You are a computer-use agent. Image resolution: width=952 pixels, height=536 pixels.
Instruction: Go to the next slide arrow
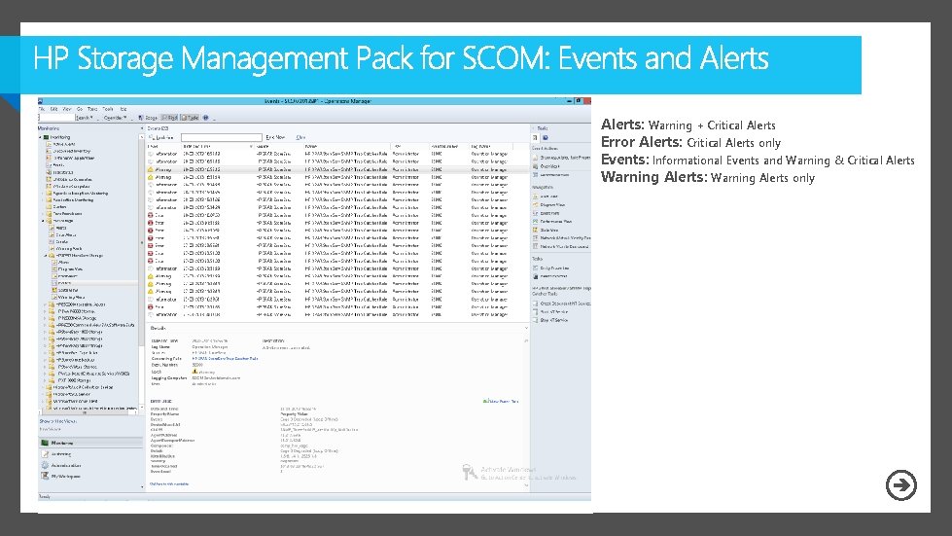tap(901, 485)
